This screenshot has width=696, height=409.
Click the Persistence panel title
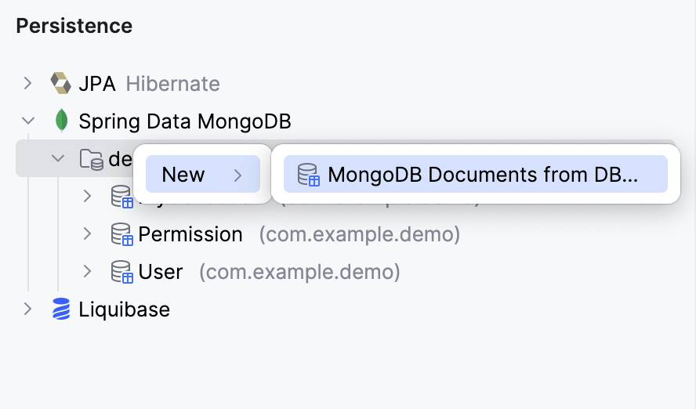(74, 26)
